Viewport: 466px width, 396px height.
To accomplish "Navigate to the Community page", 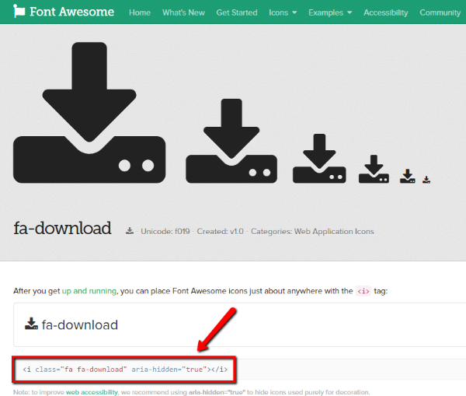I will point(440,12).
